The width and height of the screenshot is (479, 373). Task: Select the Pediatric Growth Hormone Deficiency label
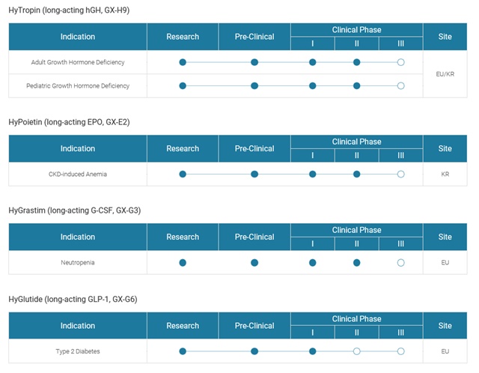78,86
